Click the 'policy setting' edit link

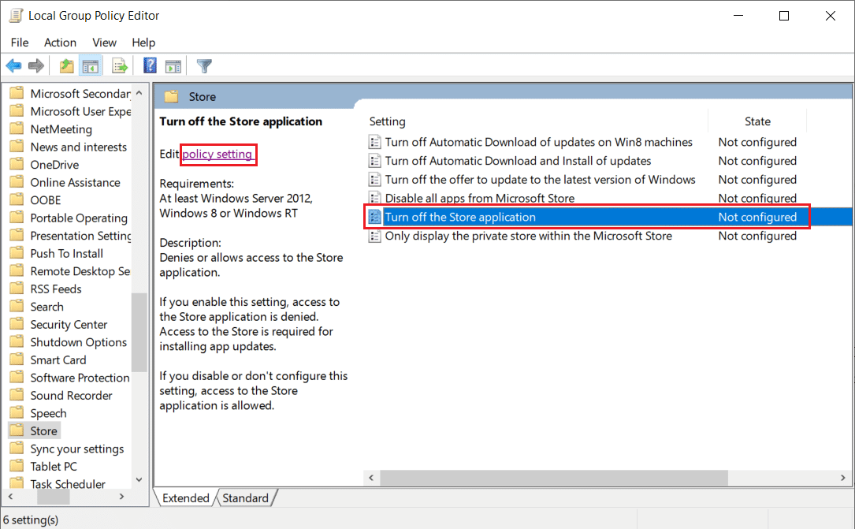coord(217,155)
